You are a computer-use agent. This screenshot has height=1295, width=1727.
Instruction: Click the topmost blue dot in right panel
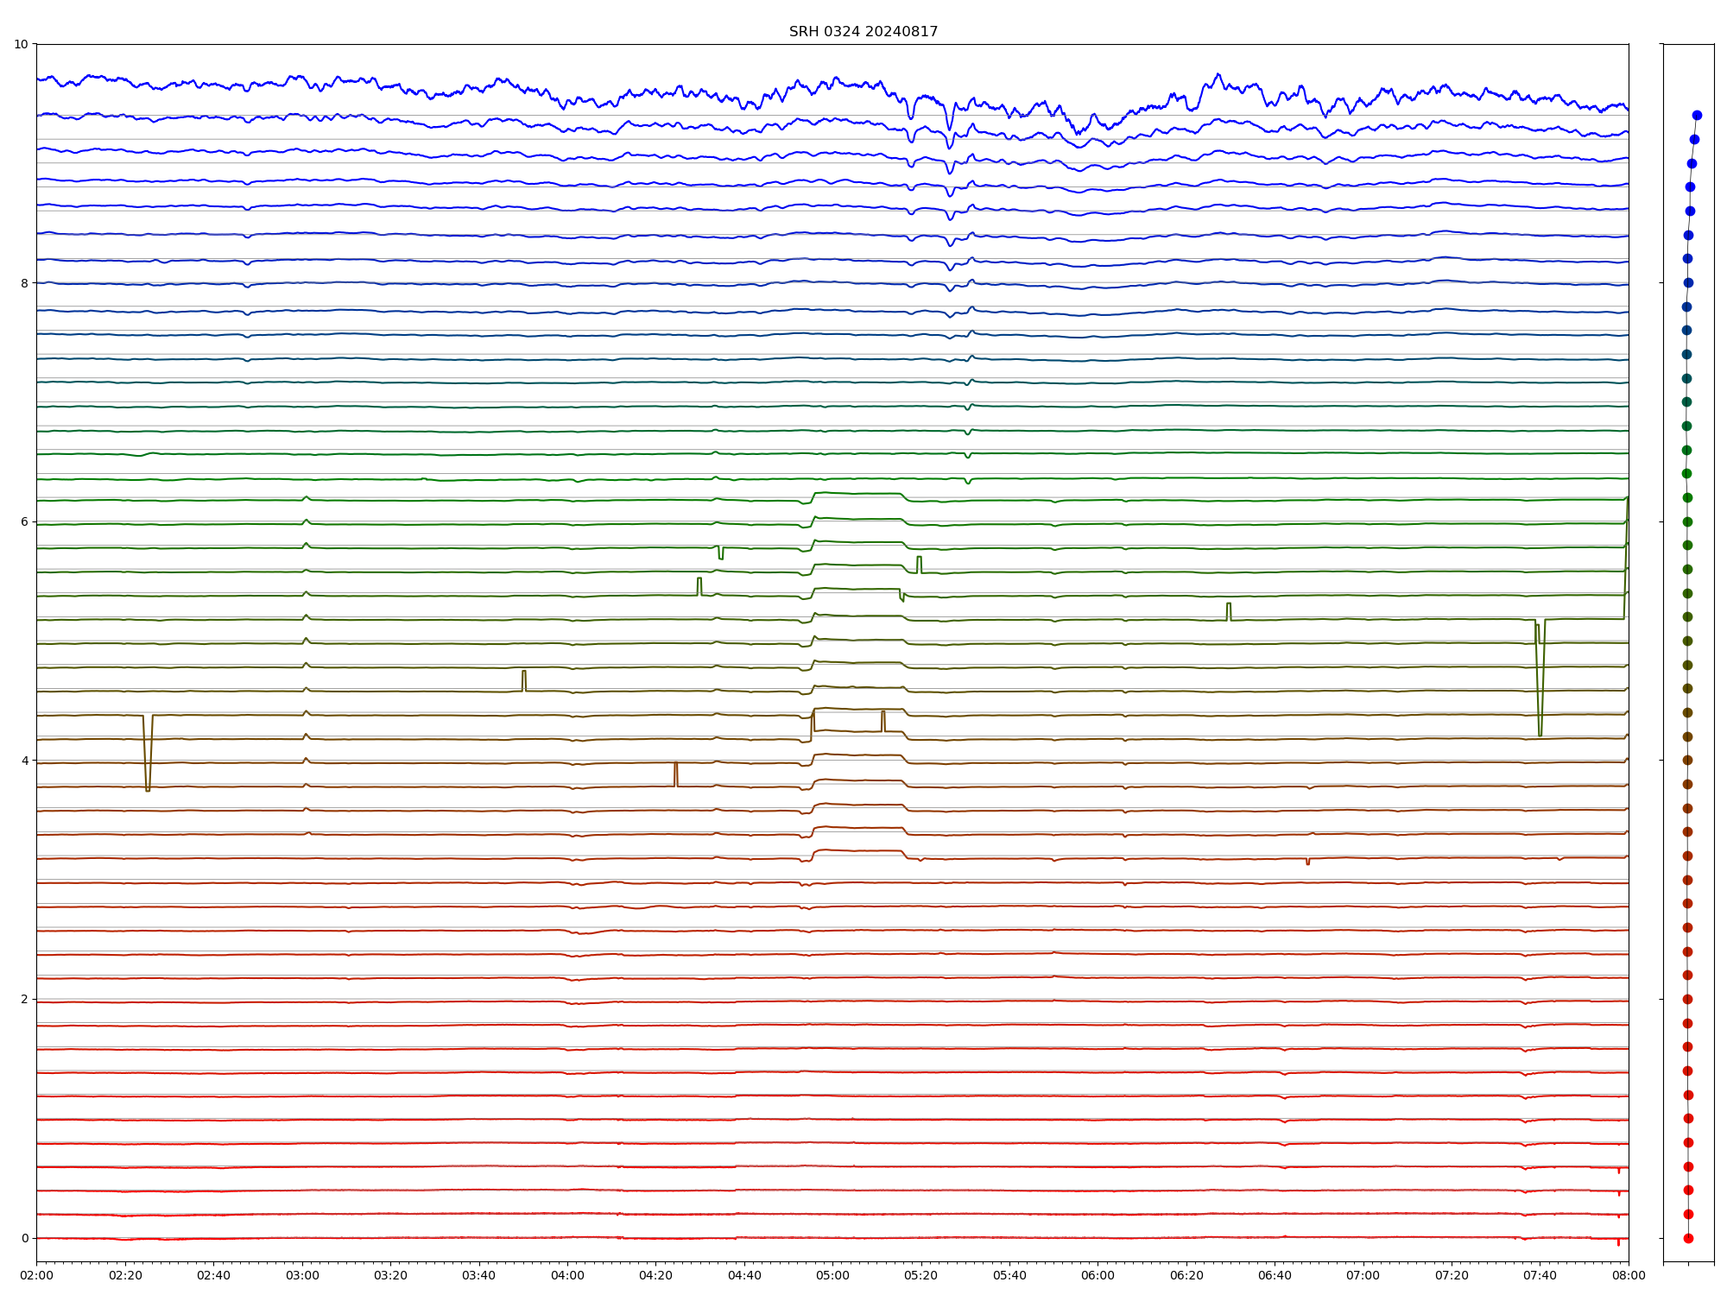(x=1697, y=115)
